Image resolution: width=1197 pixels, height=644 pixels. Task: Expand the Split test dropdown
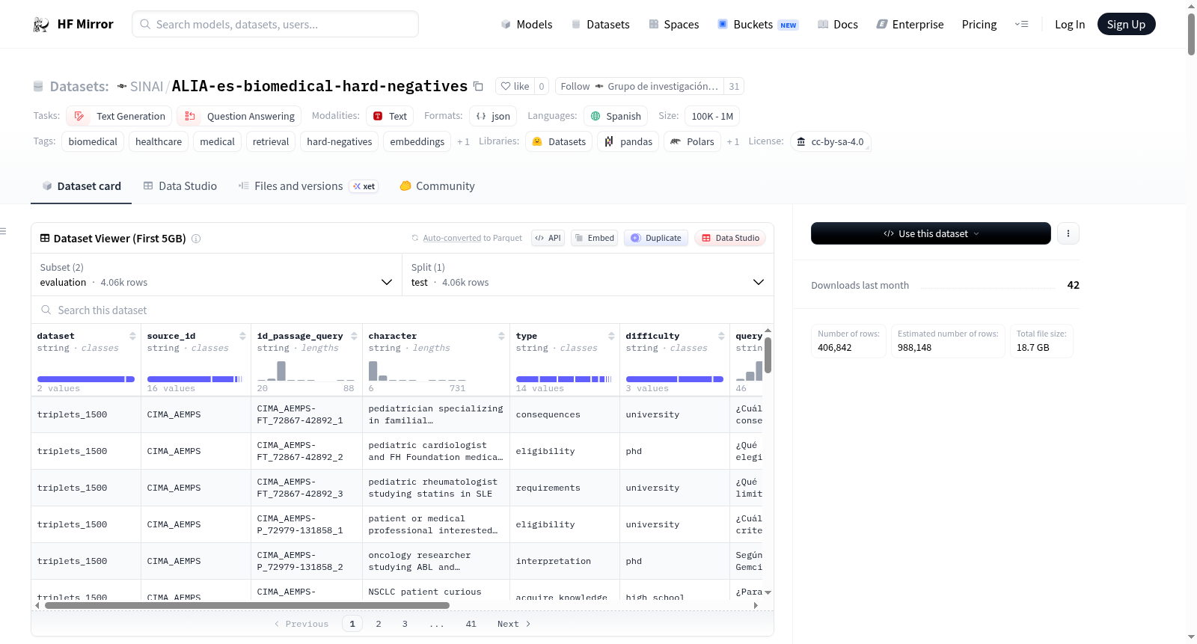(587, 275)
